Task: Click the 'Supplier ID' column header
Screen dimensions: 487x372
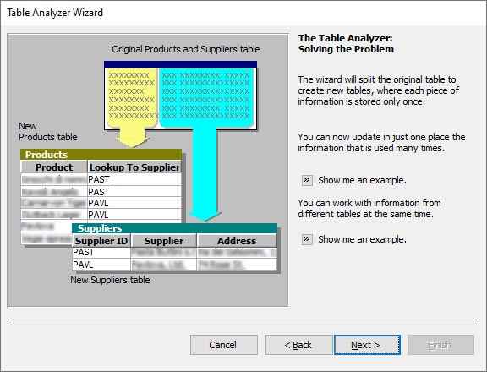Action: [101, 241]
